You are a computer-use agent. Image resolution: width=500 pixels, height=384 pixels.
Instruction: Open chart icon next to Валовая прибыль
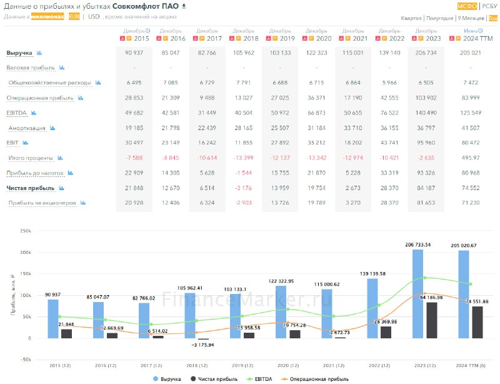point(62,68)
